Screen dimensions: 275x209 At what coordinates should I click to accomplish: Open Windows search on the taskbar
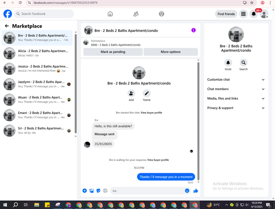click(15, 205)
